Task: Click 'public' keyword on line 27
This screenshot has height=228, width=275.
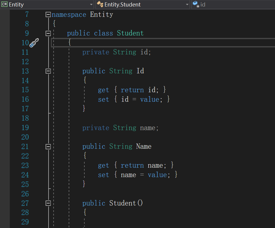Action: (94, 203)
